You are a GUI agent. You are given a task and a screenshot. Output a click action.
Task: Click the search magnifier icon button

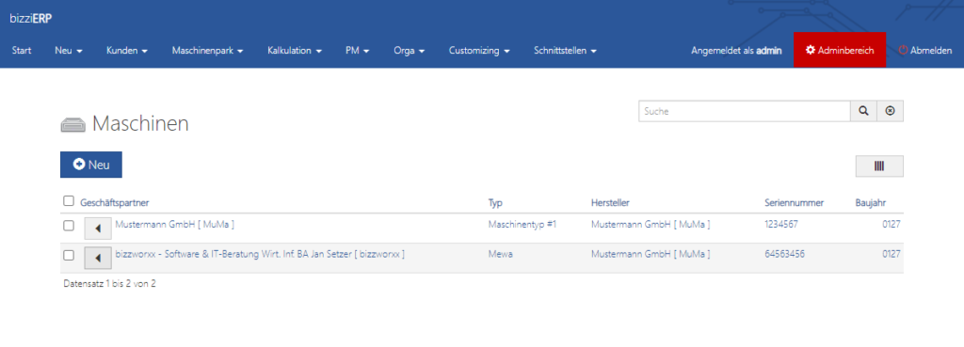coord(863,111)
